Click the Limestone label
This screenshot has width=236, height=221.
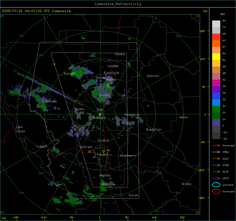point(50,101)
